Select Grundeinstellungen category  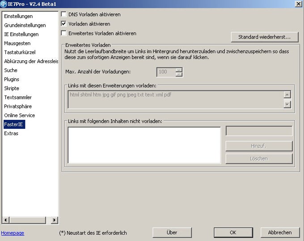(25, 25)
